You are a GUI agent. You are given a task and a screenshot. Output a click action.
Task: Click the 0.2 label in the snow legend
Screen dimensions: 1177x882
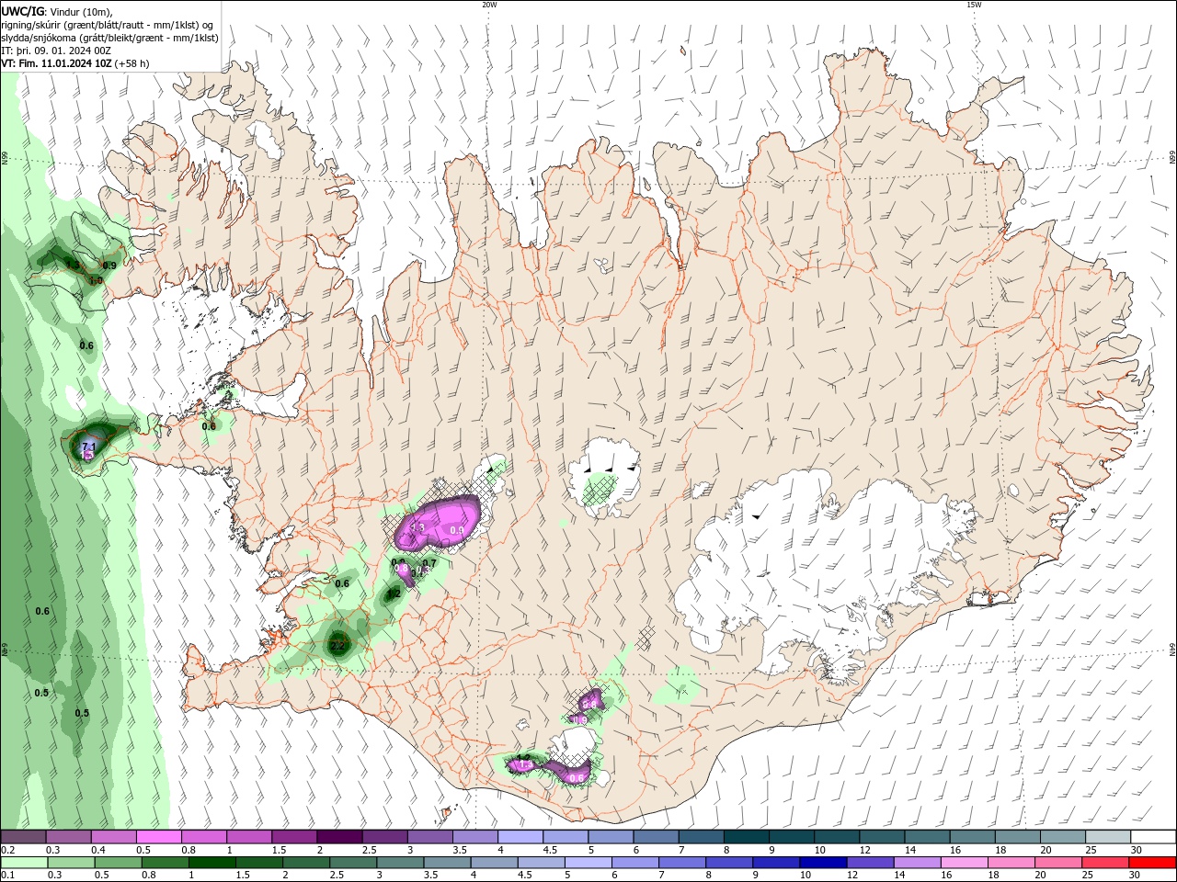[x=8, y=850]
